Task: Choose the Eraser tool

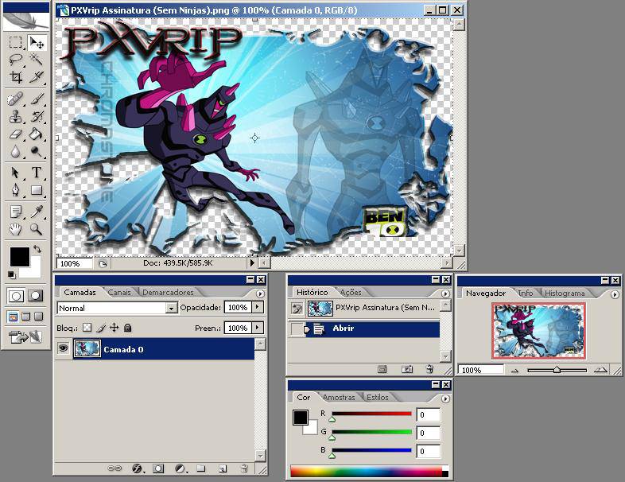Action: tap(16, 134)
